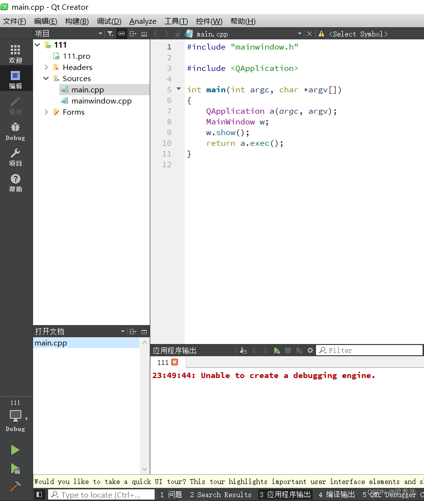Switch to the 4 编译输出 pane tab
Image resolution: width=424 pixels, height=501 pixels.
point(336,495)
